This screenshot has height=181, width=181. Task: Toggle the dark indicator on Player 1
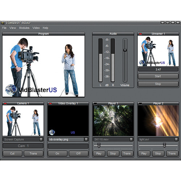[x=95, y=104]
